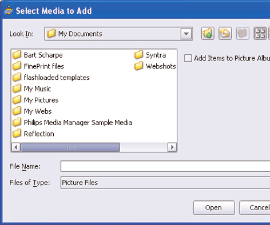Viewport: 270px width, 225px height.
Task: Click Philips Media Manager Sample Media text
Action: [78, 123]
